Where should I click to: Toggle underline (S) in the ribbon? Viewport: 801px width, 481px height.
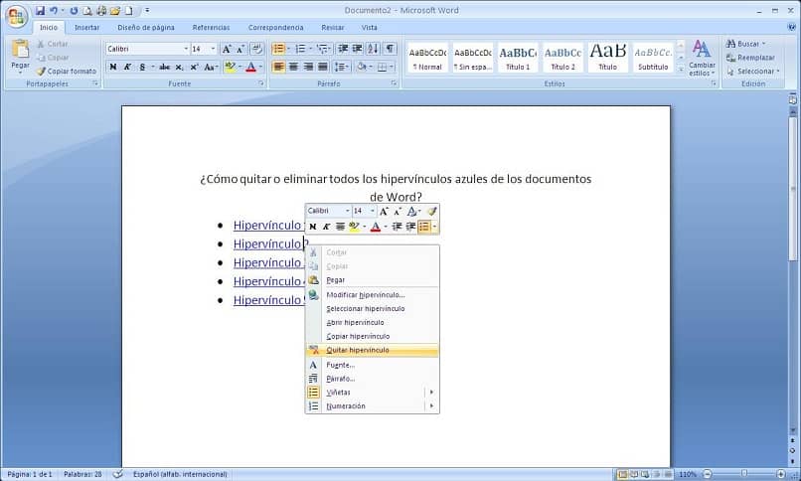point(142,67)
